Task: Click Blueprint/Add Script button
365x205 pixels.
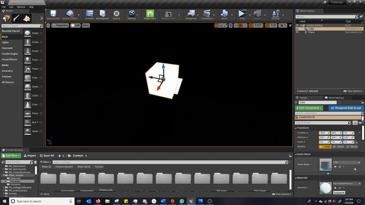Action: 346,108
